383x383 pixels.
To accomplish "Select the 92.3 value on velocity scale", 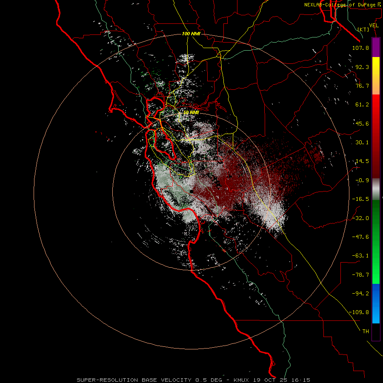I will pyautogui.click(x=362, y=67).
